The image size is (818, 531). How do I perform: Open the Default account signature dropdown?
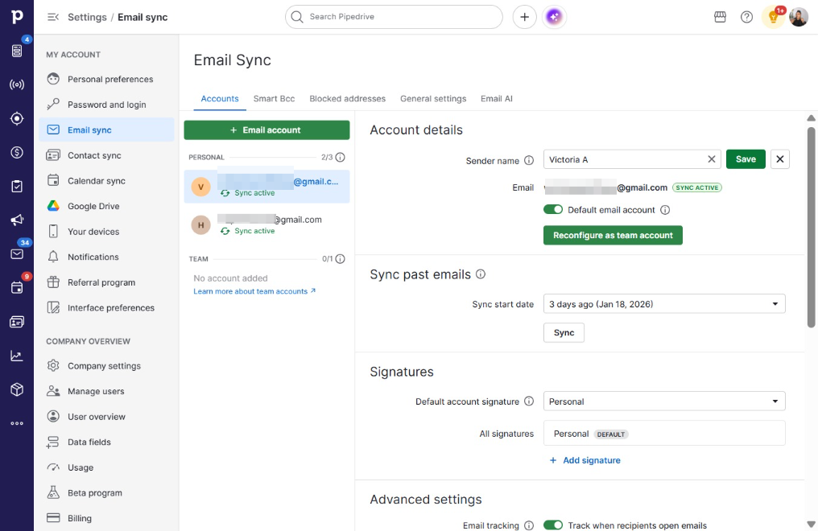pos(664,401)
